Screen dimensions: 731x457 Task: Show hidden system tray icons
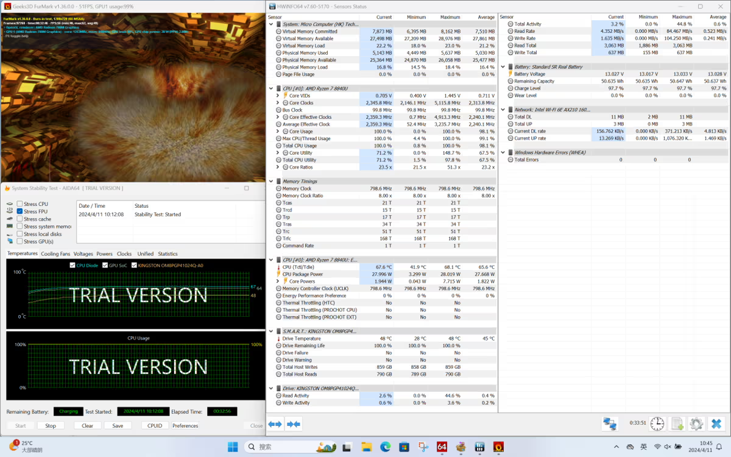pos(616,447)
